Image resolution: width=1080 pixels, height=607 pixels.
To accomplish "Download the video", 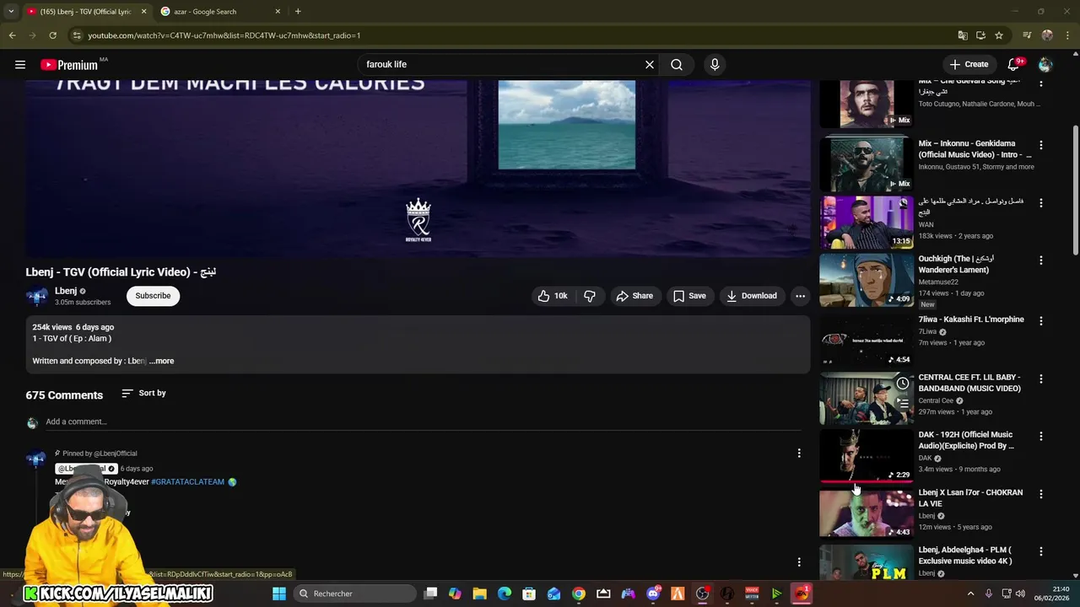I will (752, 296).
